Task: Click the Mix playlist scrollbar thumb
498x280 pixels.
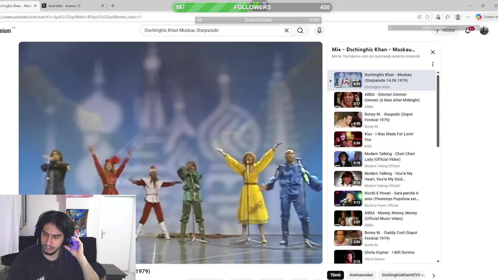Action: click(438, 111)
